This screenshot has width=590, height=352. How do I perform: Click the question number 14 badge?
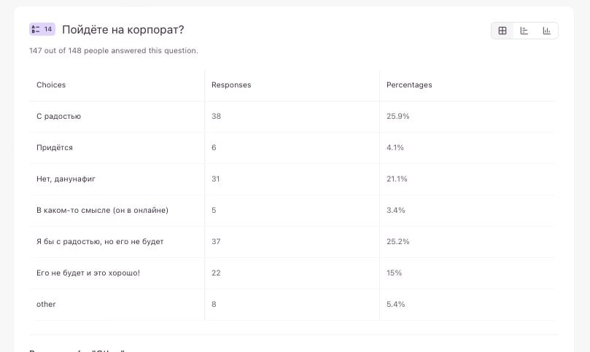(x=42, y=29)
